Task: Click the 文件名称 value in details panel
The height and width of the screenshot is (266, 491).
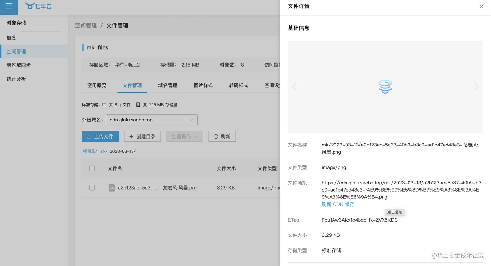Action: click(x=400, y=148)
